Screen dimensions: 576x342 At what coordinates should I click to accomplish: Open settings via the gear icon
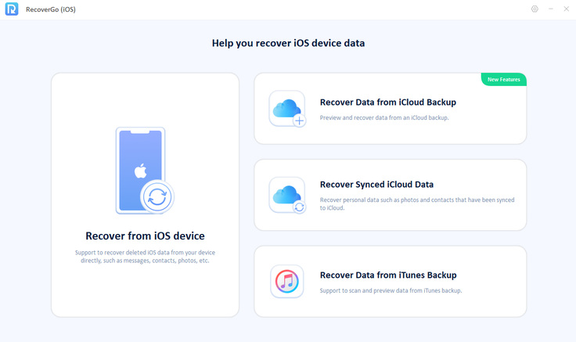[x=535, y=9]
